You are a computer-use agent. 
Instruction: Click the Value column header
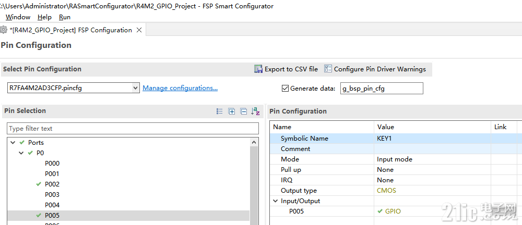pyautogui.click(x=432, y=127)
